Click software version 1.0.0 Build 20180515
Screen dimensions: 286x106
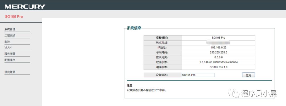click(218, 62)
